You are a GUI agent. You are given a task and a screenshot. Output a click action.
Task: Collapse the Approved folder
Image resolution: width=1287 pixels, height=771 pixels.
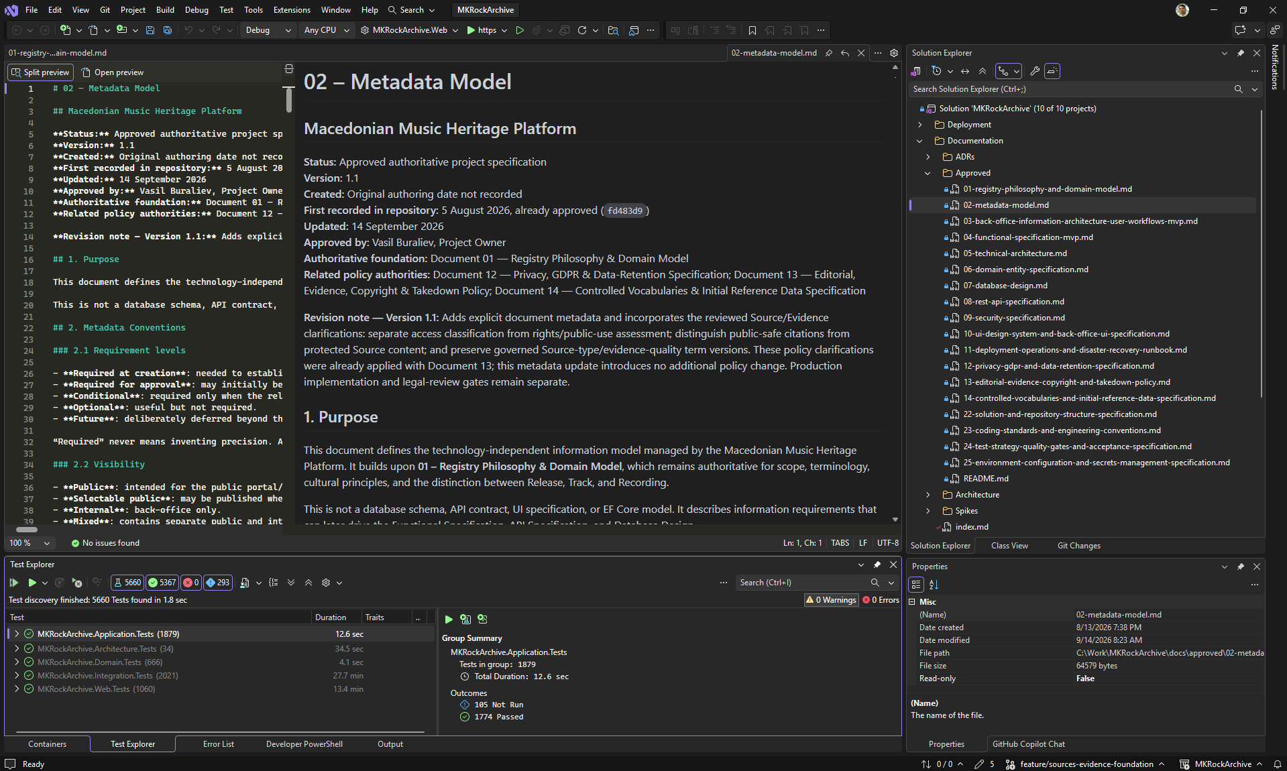click(x=928, y=173)
